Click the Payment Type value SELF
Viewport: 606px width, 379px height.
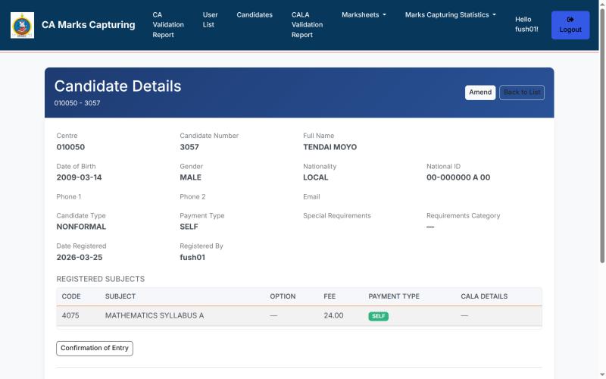(x=189, y=227)
